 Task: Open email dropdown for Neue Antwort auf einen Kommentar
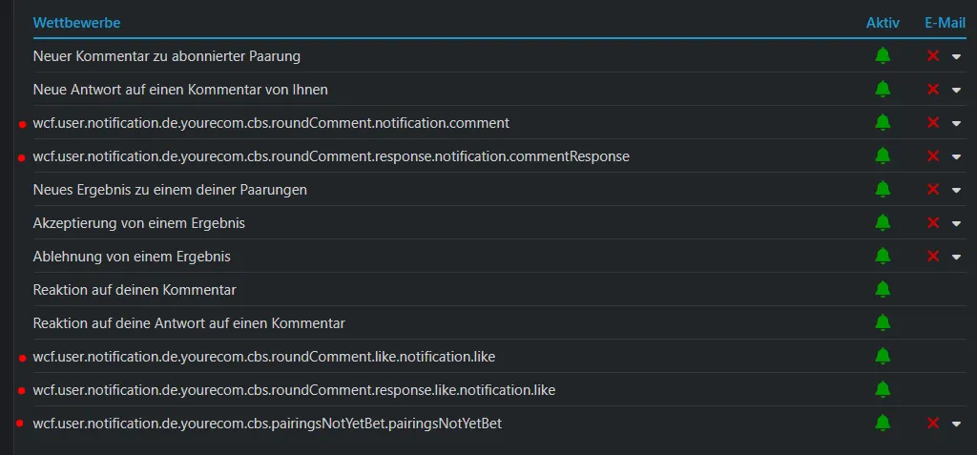tap(956, 91)
